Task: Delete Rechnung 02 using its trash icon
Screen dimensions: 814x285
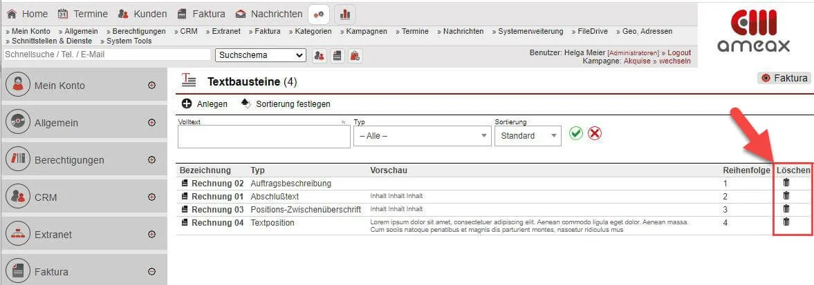Action: pos(786,183)
